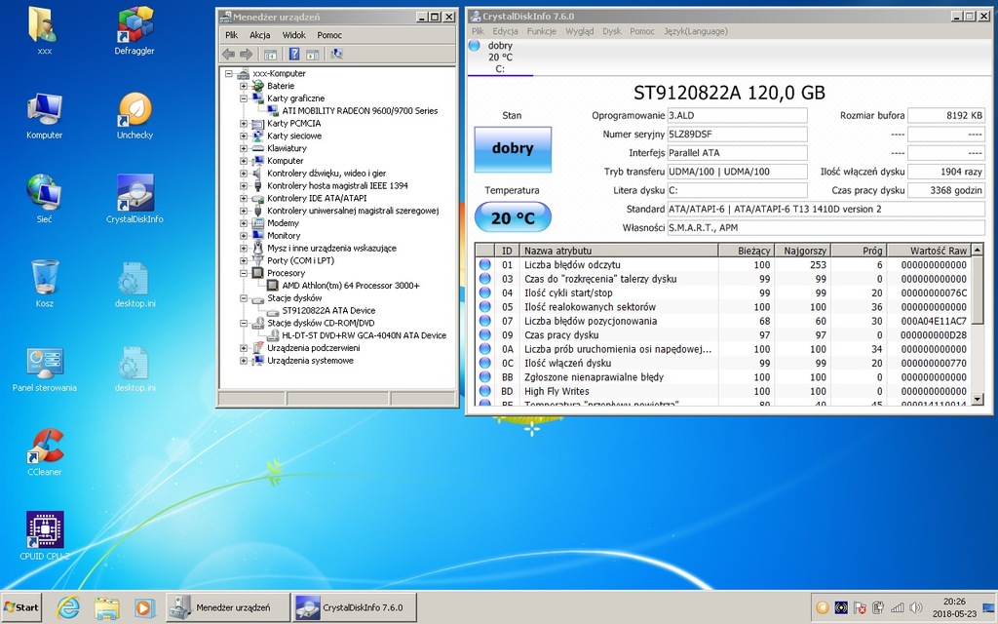Select the Komputer desktop icon
This screenshot has height=624, width=998.
click(x=45, y=115)
